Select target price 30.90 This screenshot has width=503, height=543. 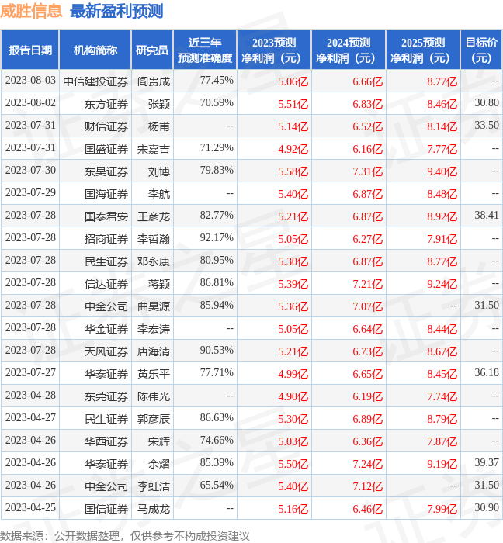(487, 508)
